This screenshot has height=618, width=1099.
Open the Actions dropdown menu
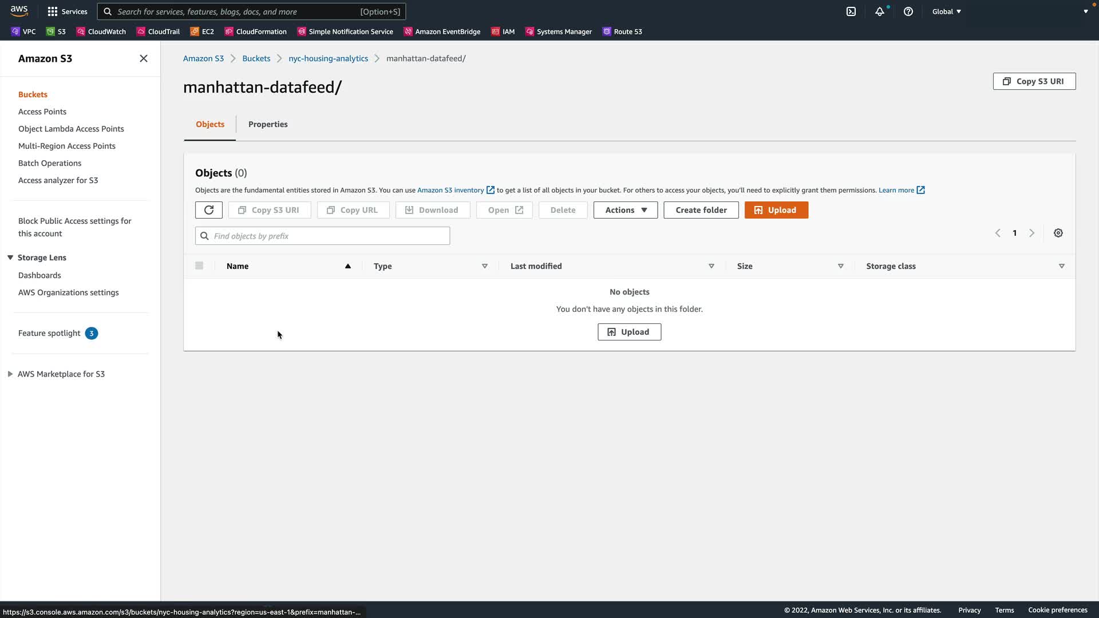coord(626,210)
